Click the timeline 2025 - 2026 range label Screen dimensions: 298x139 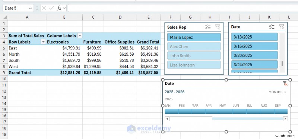coord(174,92)
